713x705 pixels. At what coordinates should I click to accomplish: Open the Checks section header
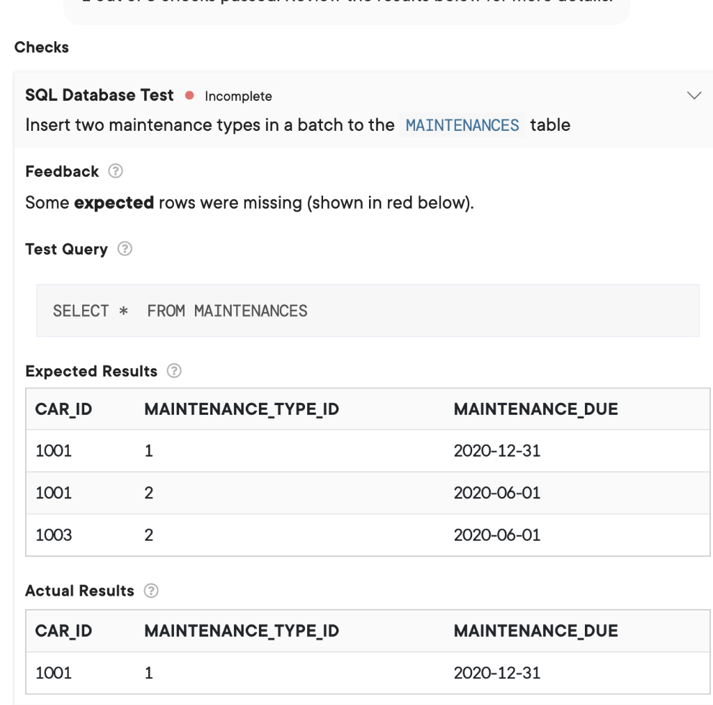41,47
